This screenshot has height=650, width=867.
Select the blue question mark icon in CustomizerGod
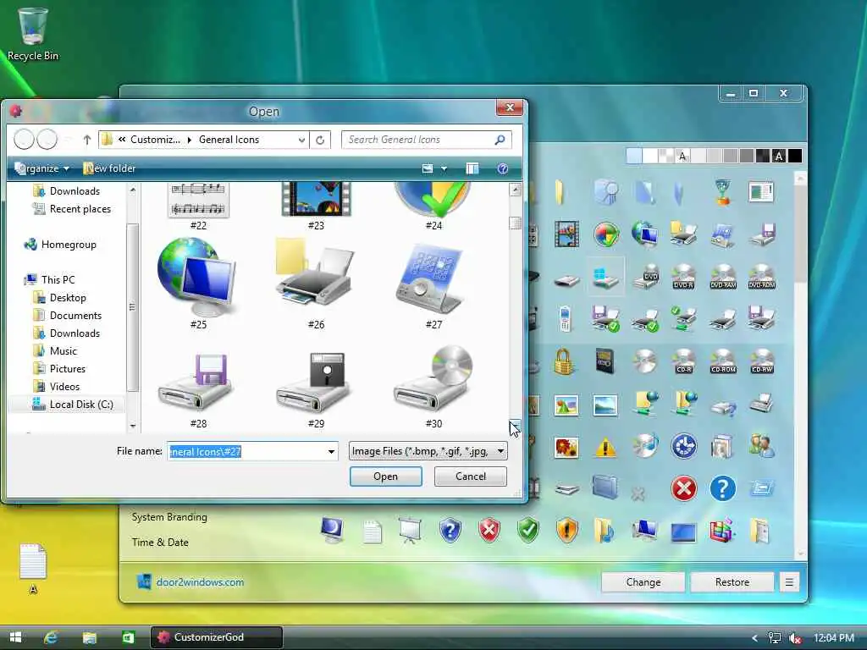point(723,489)
